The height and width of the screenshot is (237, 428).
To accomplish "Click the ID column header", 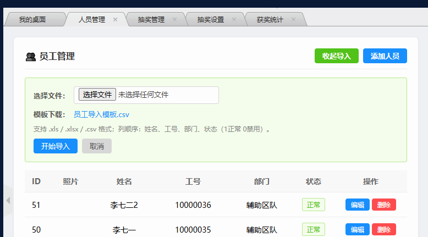I will tap(36, 181).
